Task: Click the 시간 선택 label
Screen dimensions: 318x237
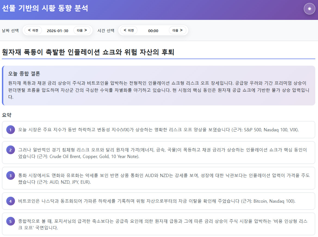Action: [x=106, y=31]
